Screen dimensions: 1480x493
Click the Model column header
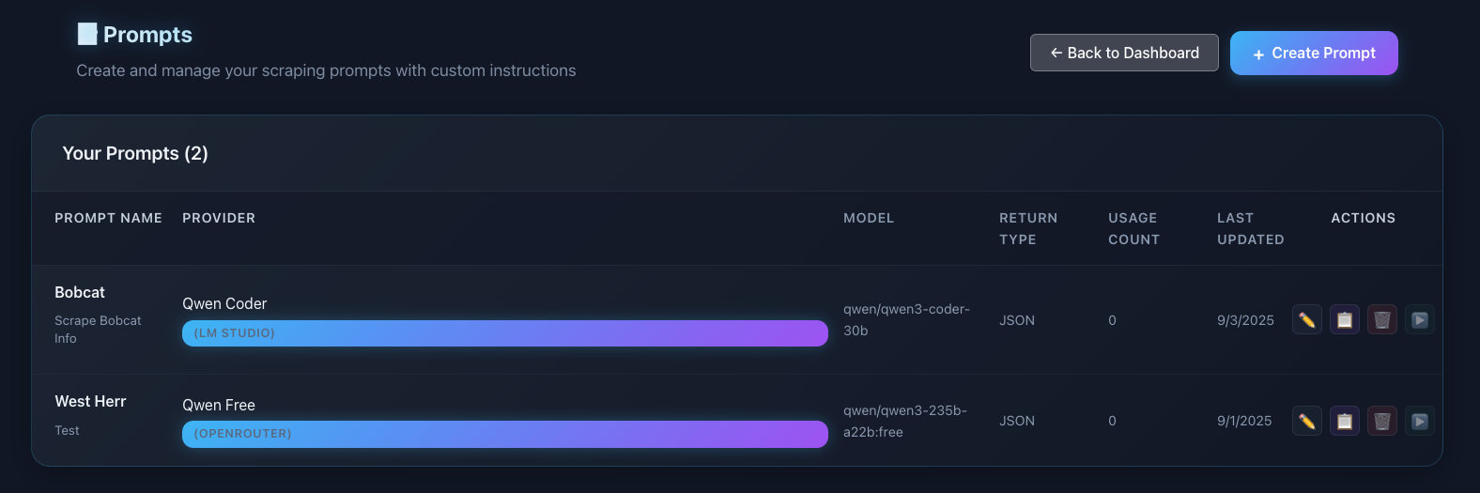(869, 218)
